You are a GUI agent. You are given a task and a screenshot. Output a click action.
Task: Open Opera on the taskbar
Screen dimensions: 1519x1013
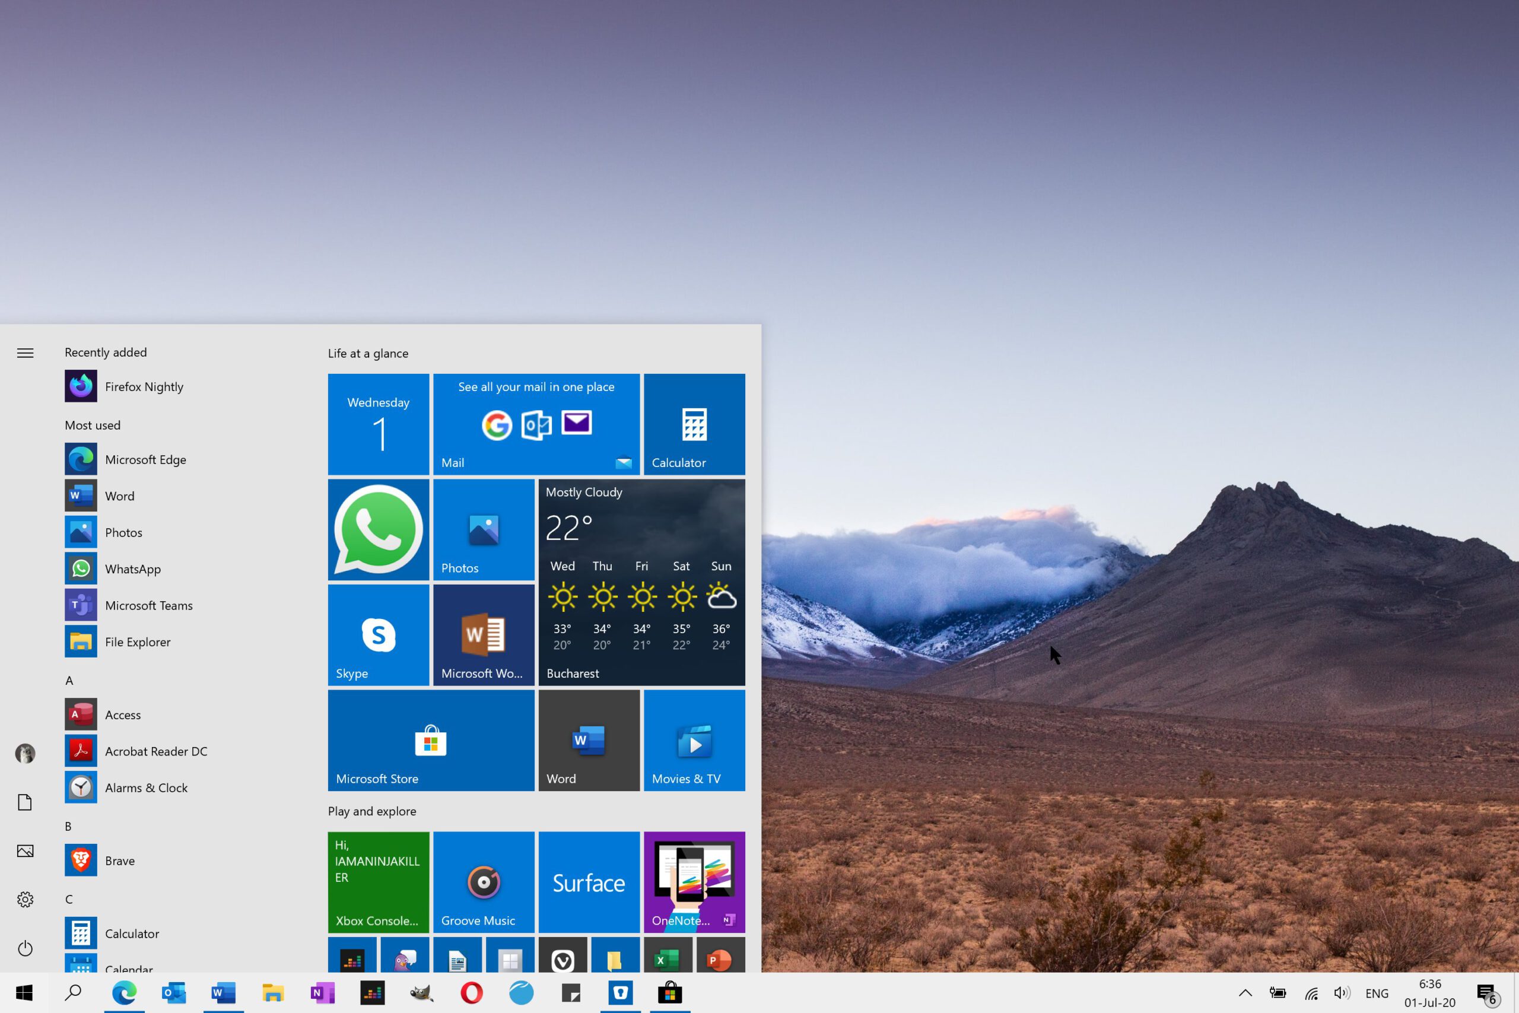point(472,993)
